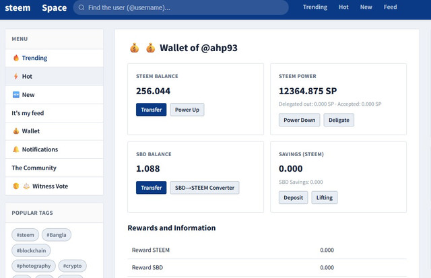431x278 pixels.
Task: Select the #crypto tag
Action: click(x=72, y=266)
